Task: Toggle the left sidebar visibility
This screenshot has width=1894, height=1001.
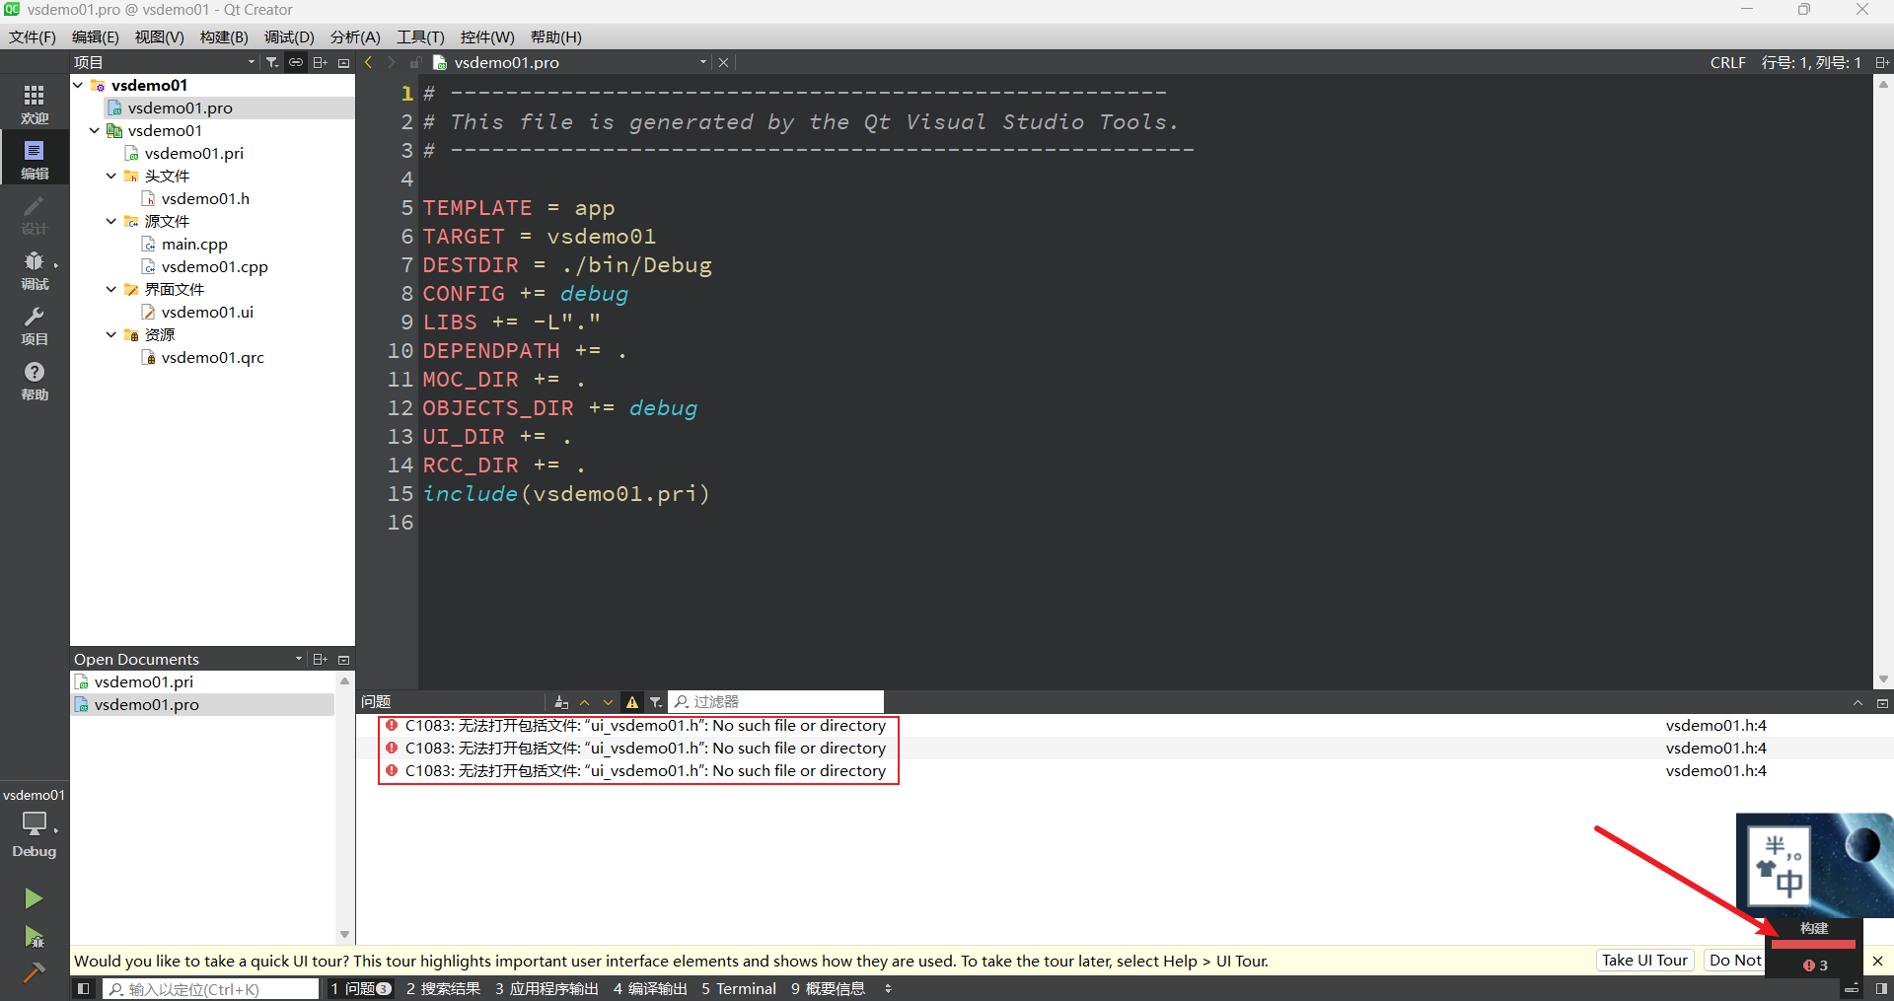Action: [83, 988]
